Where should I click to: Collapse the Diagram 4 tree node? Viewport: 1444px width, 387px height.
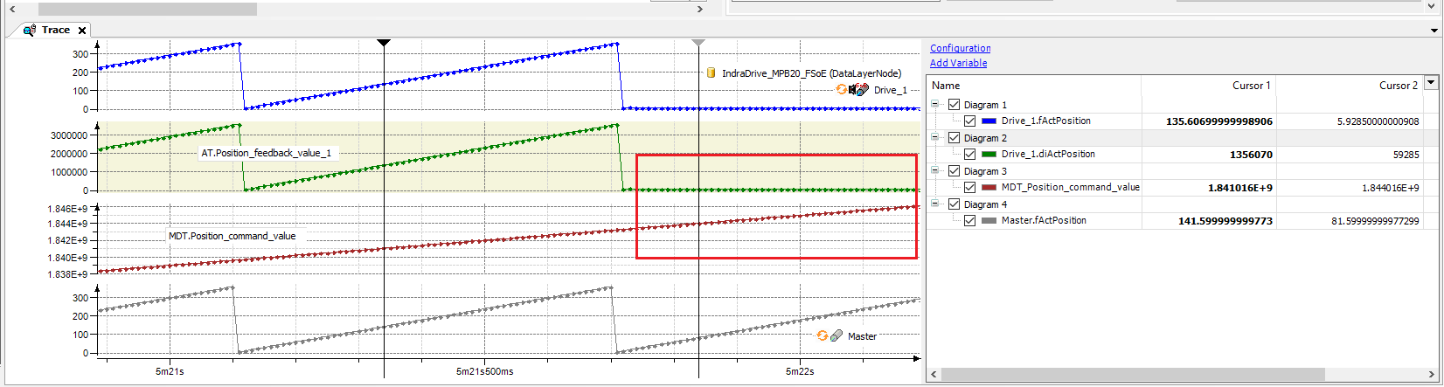(x=936, y=204)
